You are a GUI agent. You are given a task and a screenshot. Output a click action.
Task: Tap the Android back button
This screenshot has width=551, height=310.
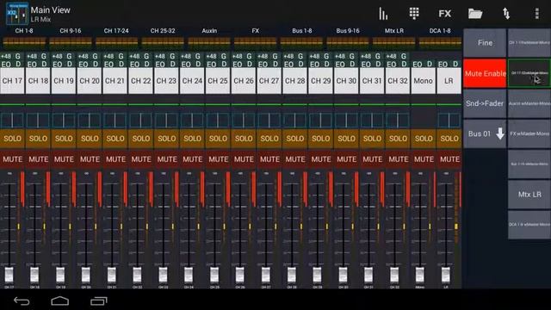[x=22, y=301]
